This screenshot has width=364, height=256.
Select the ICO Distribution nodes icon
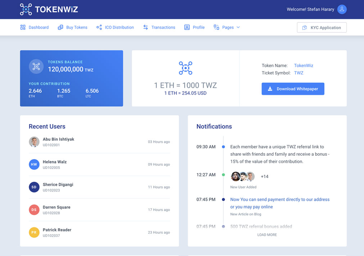click(x=99, y=27)
